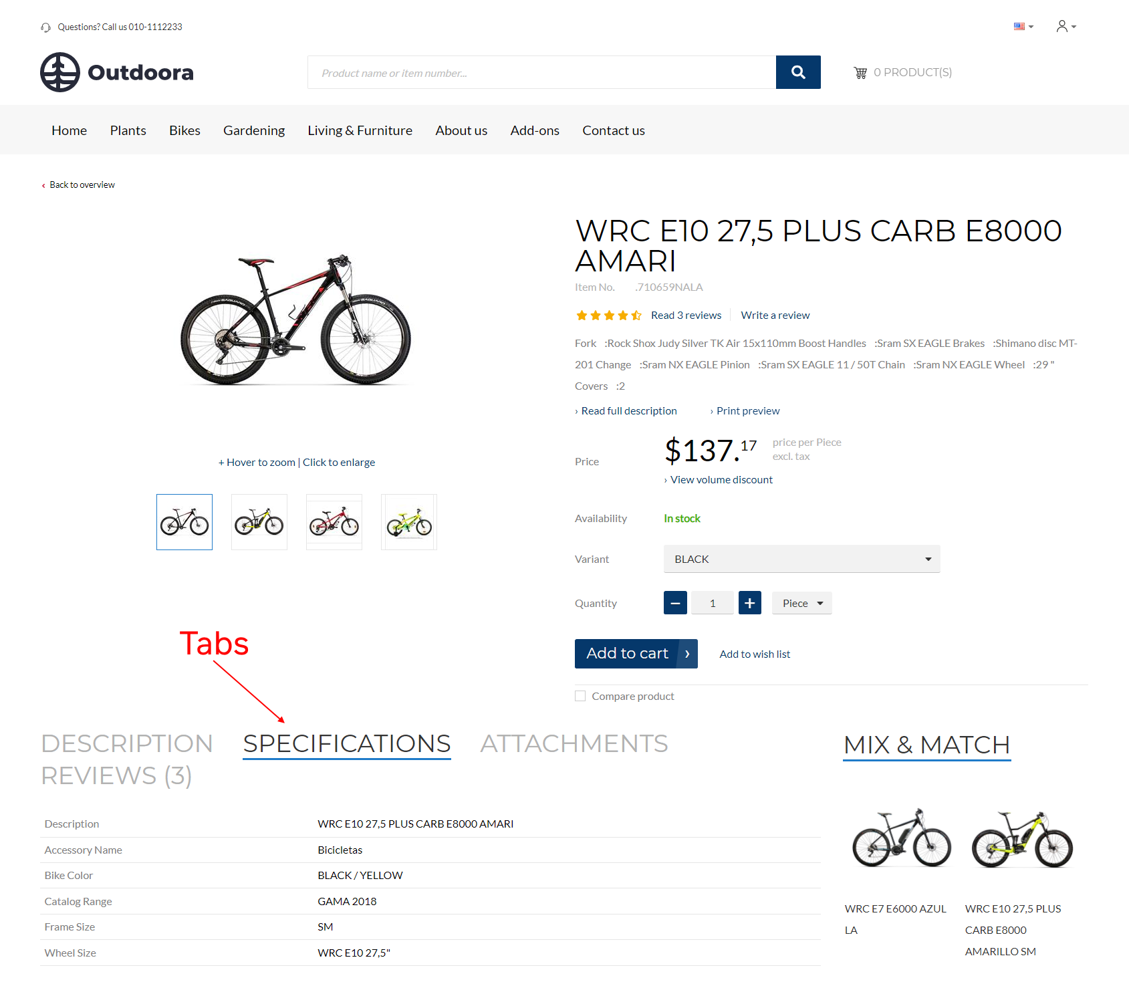Select the red bike thumbnail
Image resolution: width=1129 pixels, height=982 pixels.
pos(334,522)
